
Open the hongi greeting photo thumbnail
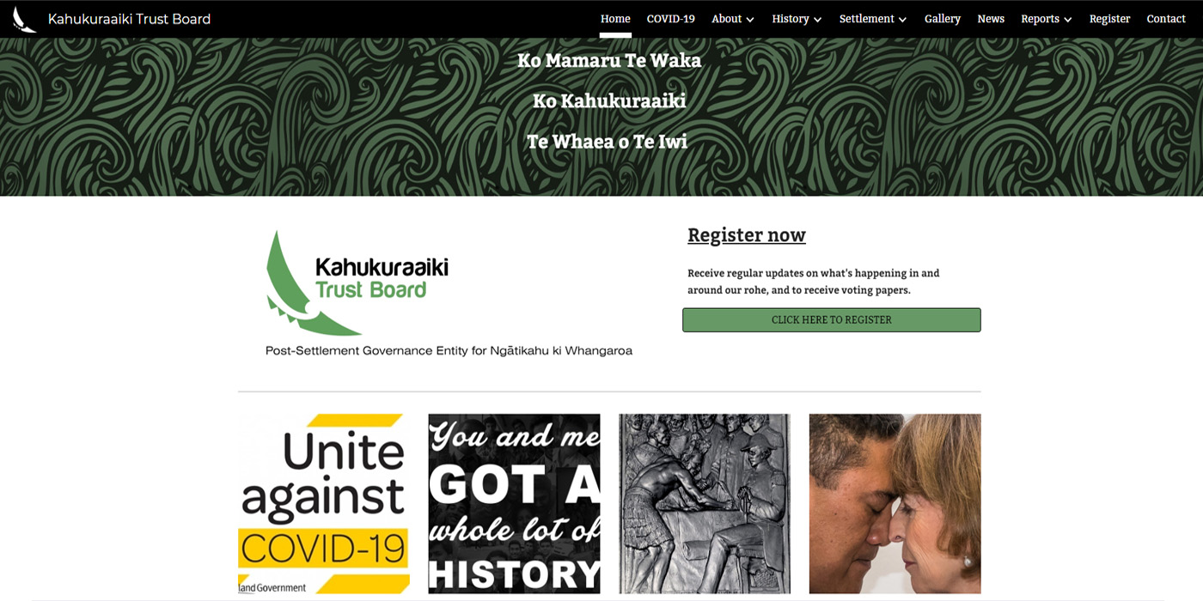pyautogui.click(x=895, y=504)
